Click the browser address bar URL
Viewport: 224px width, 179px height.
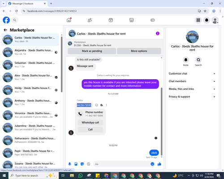[x=52, y=11]
